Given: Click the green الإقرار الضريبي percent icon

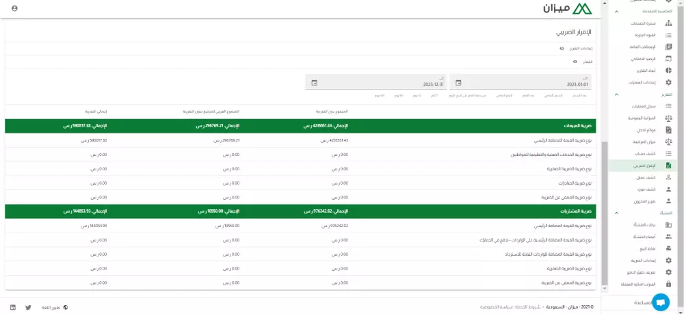Looking at the screenshot, I should click(668, 166).
